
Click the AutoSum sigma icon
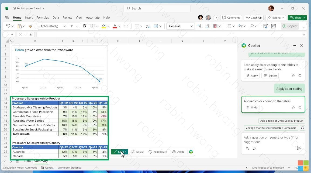pos(229,26)
